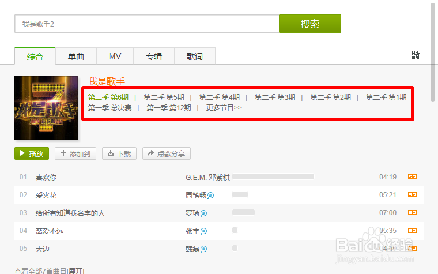Viewport: 438px width, 274px height.
Task: Switch to the 歌词 tab
Action: click(195, 56)
